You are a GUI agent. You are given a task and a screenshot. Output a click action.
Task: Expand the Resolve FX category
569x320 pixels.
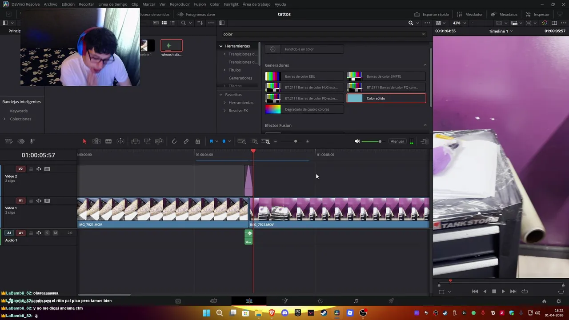pos(224,111)
